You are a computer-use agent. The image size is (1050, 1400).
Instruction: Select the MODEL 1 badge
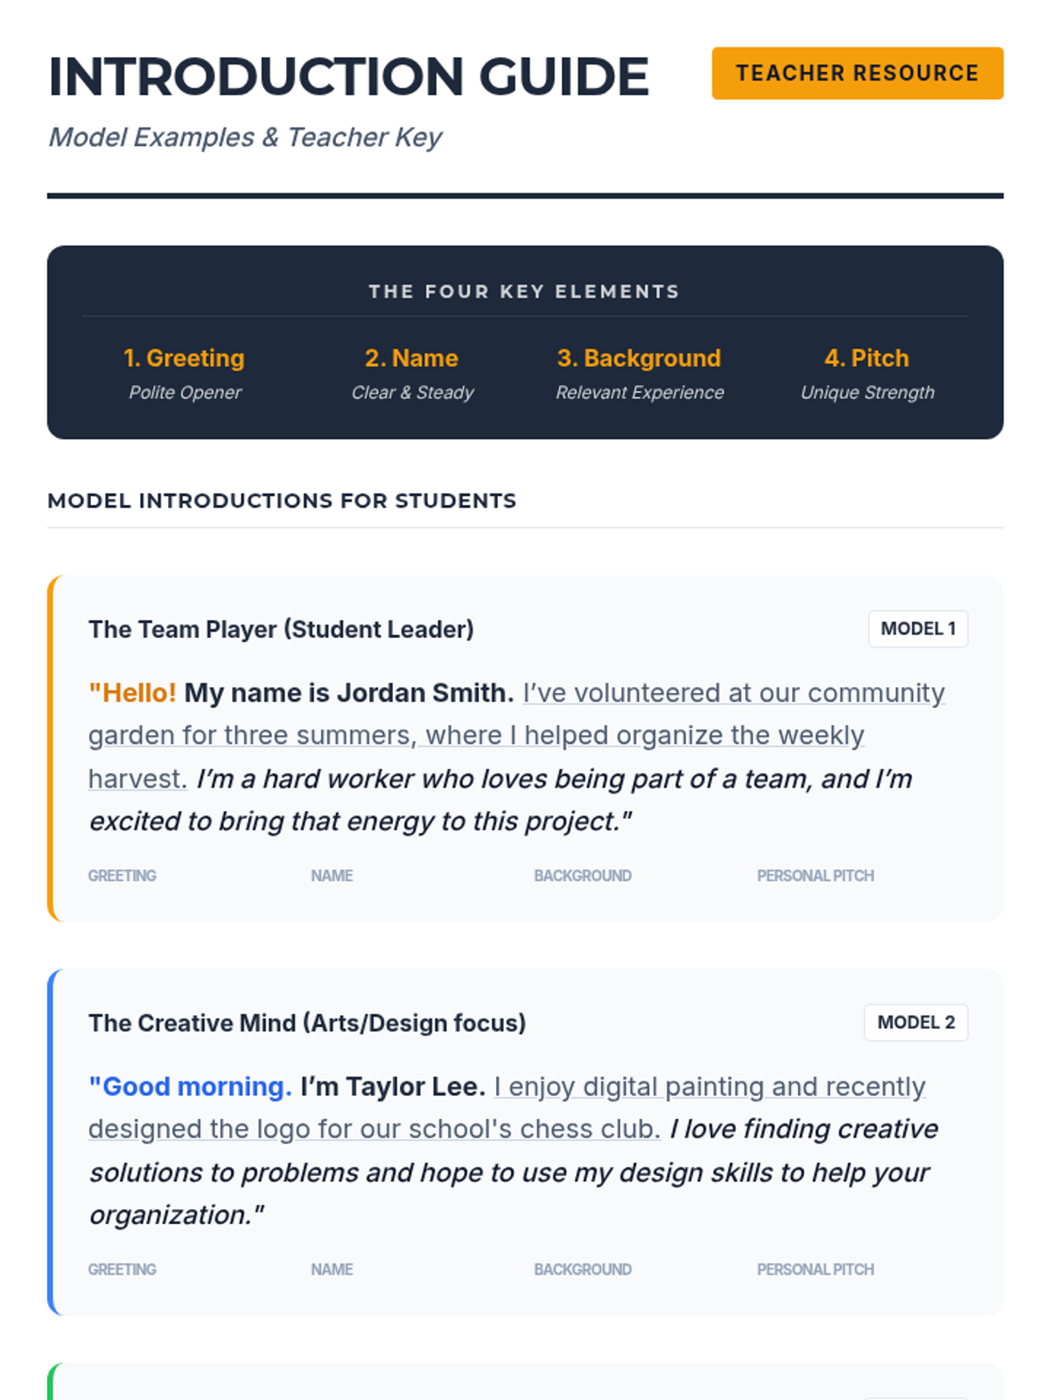[x=918, y=629]
